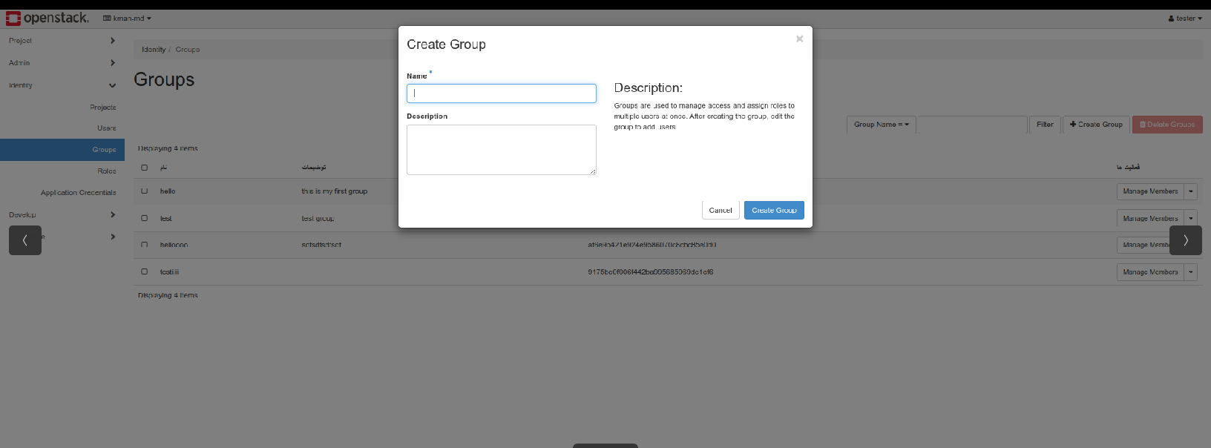Click the Identity breadcrumb link
Viewport: 1211px width, 448px height.
[154, 50]
